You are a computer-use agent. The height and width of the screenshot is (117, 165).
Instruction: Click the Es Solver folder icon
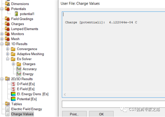click(x=13, y=59)
